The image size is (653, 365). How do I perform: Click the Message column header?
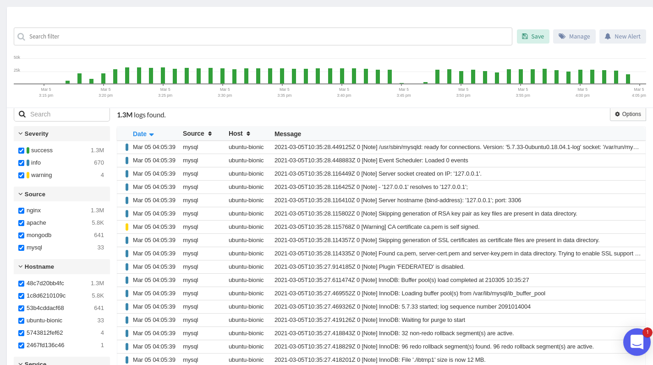[x=288, y=134]
